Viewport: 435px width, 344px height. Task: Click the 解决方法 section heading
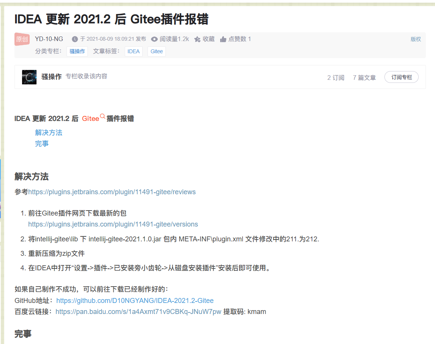[31, 176]
